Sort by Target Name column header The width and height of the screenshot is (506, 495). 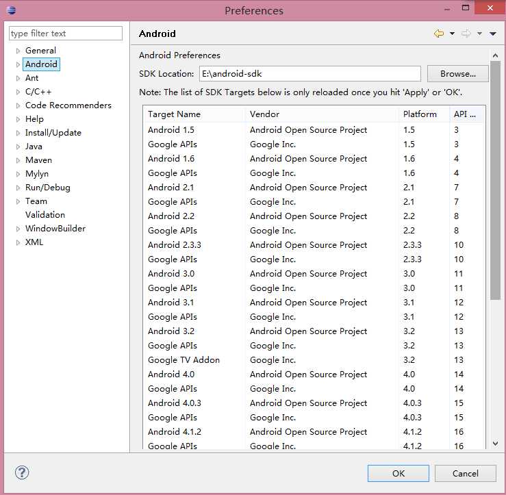tap(194, 114)
